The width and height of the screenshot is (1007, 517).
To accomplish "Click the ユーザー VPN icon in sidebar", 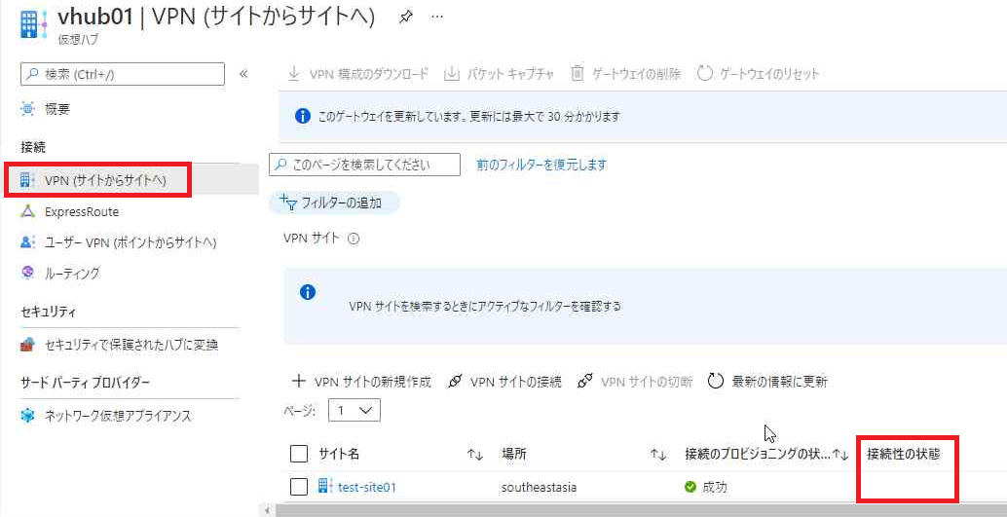I will 27,242.
